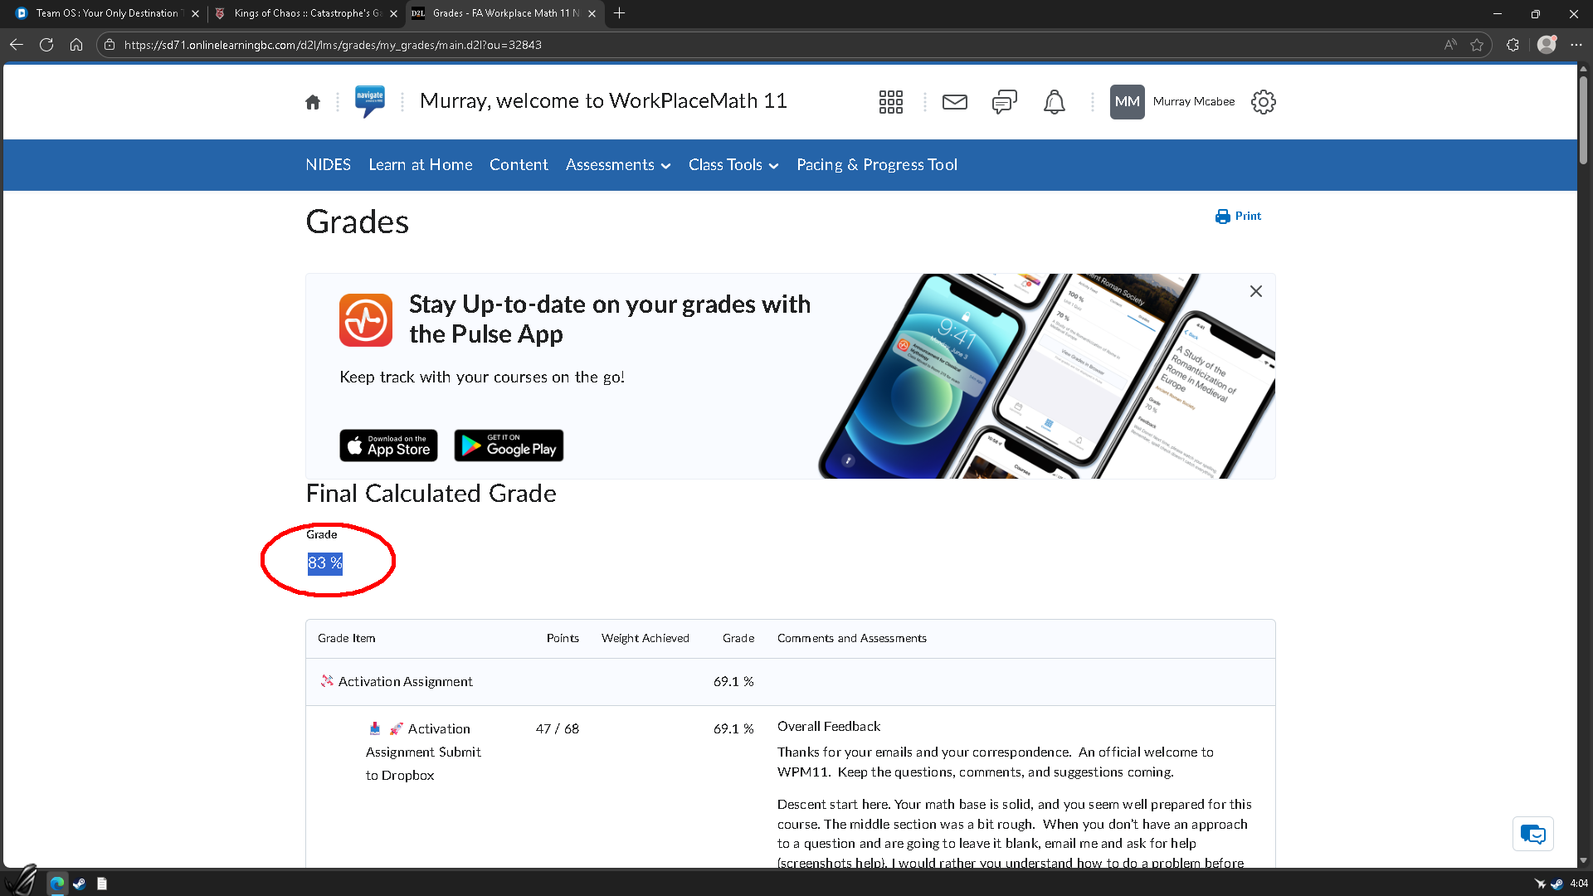Image resolution: width=1593 pixels, height=896 pixels.
Task: Open the message alerts envelope icon
Action: coord(955,102)
